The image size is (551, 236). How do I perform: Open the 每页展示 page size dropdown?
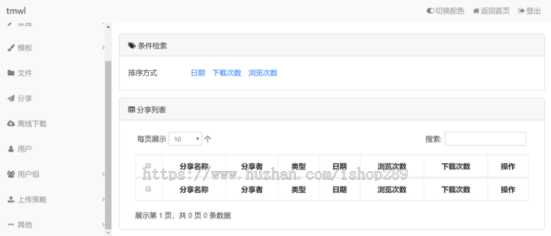[x=185, y=139]
